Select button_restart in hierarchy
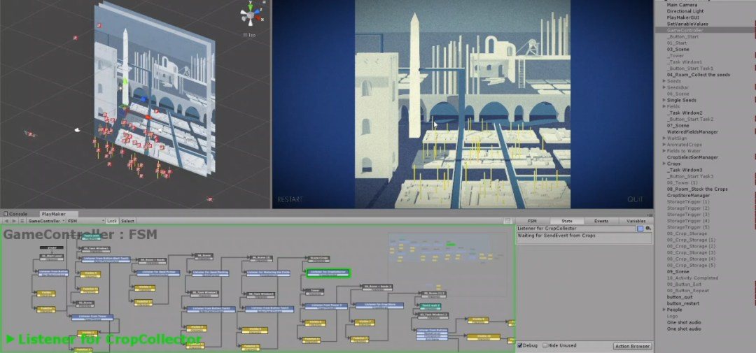 [x=682, y=303]
